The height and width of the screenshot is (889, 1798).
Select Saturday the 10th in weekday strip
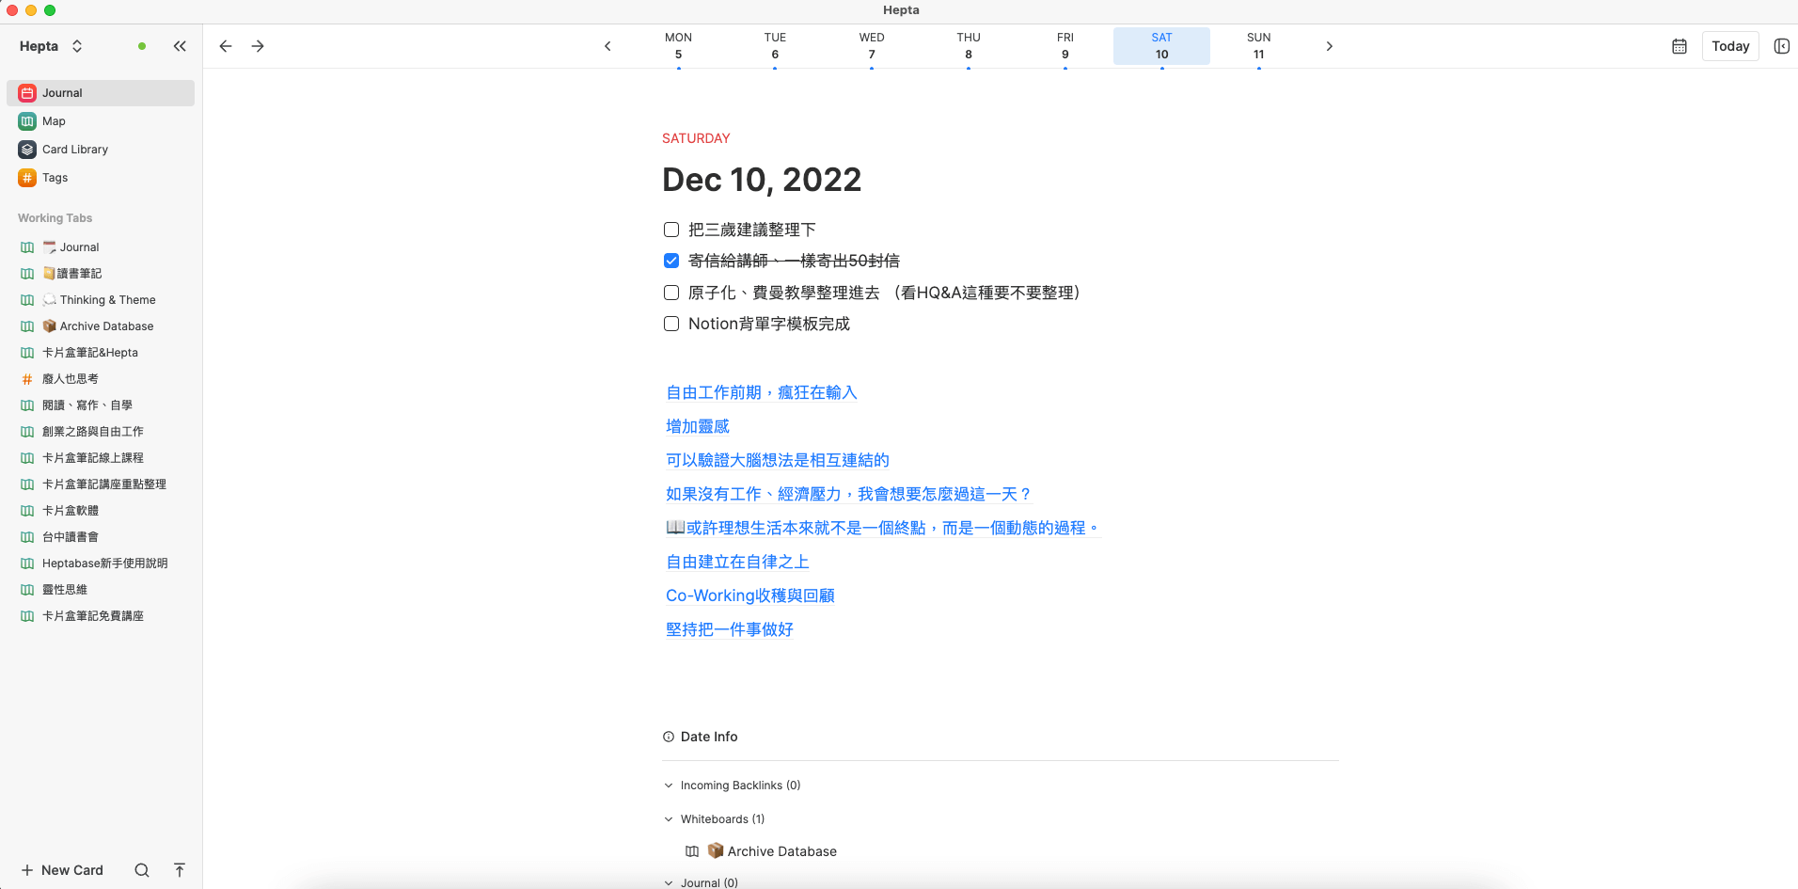pos(1161,45)
